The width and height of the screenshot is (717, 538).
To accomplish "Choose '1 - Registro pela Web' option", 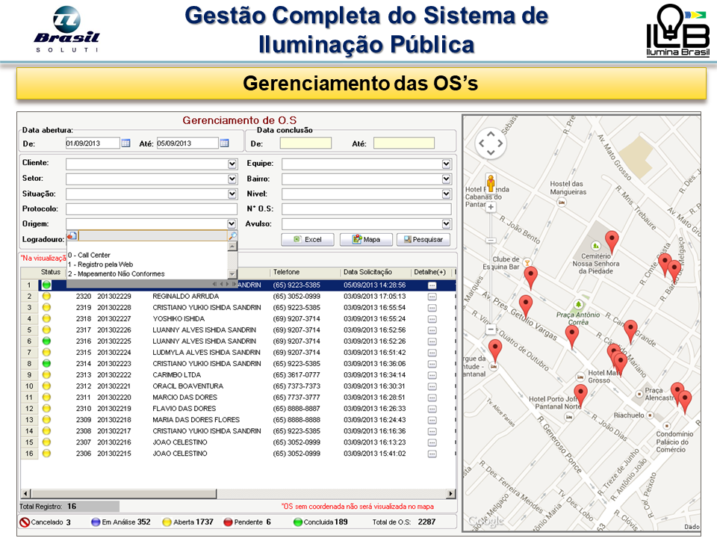I will pyautogui.click(x=101, y=265).
